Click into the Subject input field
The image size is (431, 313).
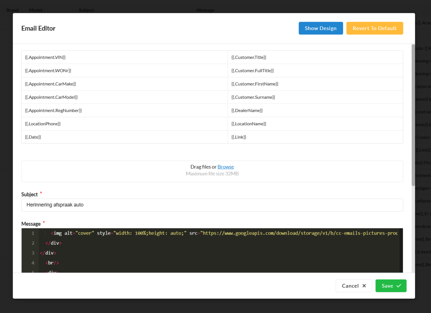[x=212, y=205]
